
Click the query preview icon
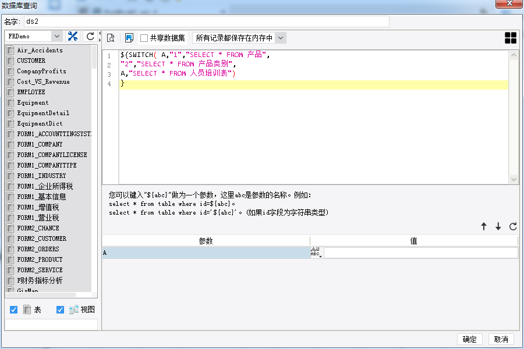pyautogui.click(x=111, y=38)
